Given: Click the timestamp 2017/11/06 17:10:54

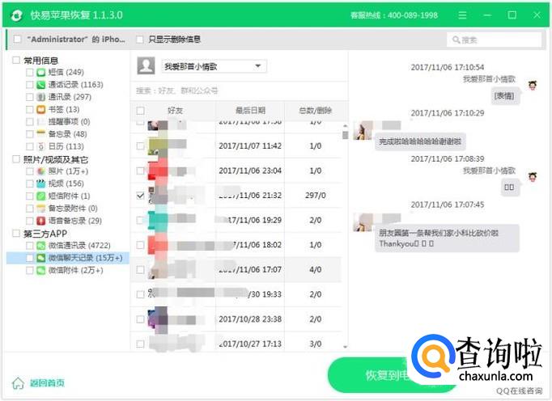Looking at the screenshot, I should pyautogui.click(x=447, y=67).
